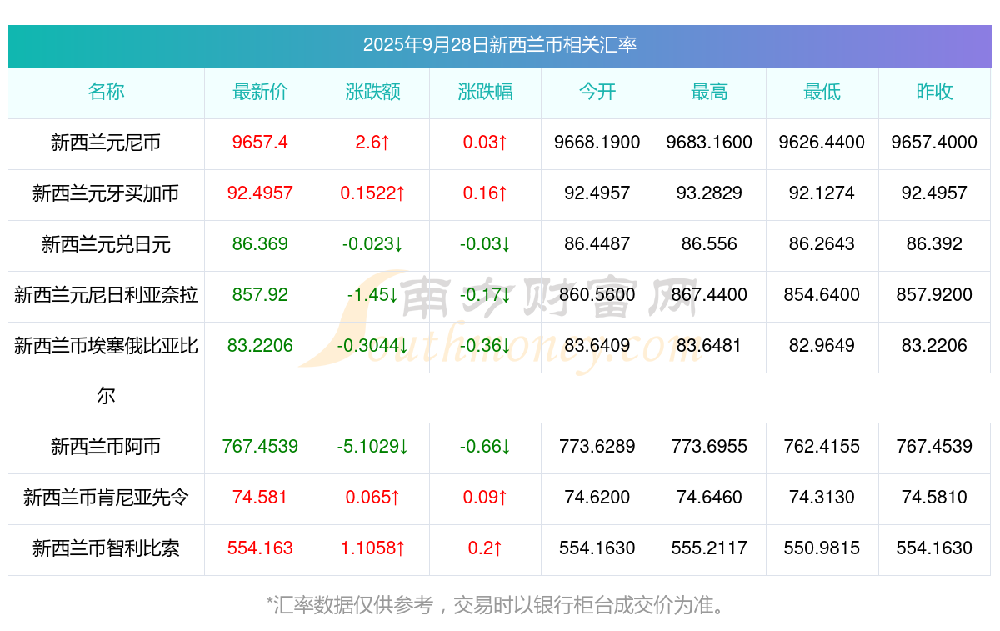Viewport: 1000px width, 631px height.
Task: Open the 新西兰元牙买加币 row name
Action: pyautogui.click(x=106, y=194)
